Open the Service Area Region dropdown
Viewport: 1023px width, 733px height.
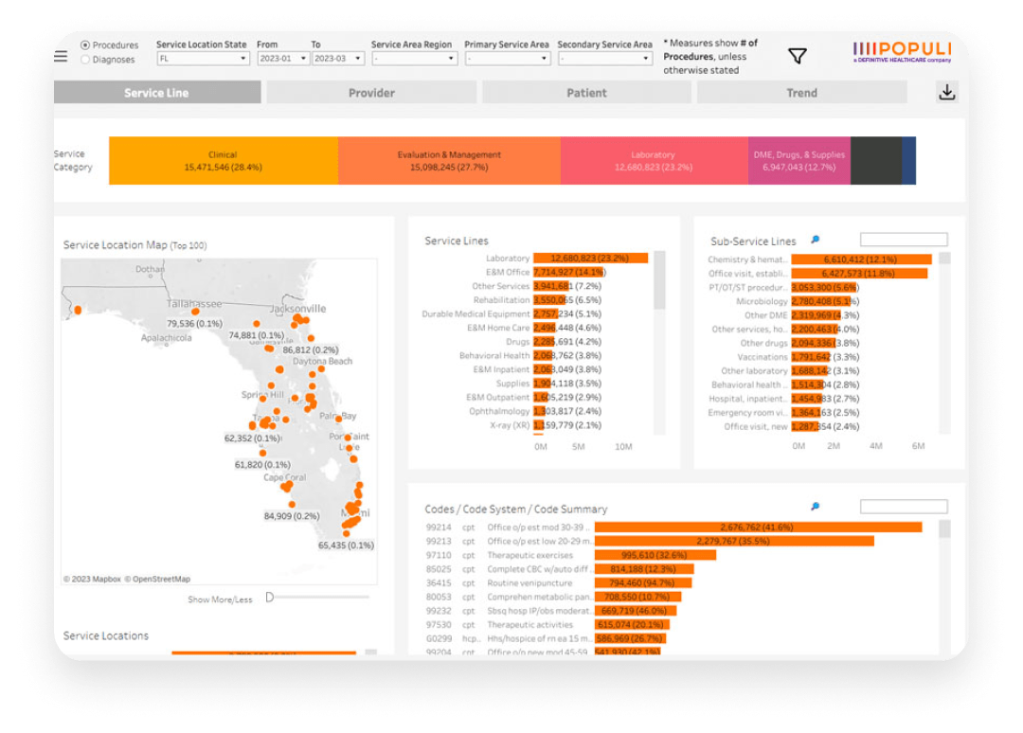click(414, 59)
